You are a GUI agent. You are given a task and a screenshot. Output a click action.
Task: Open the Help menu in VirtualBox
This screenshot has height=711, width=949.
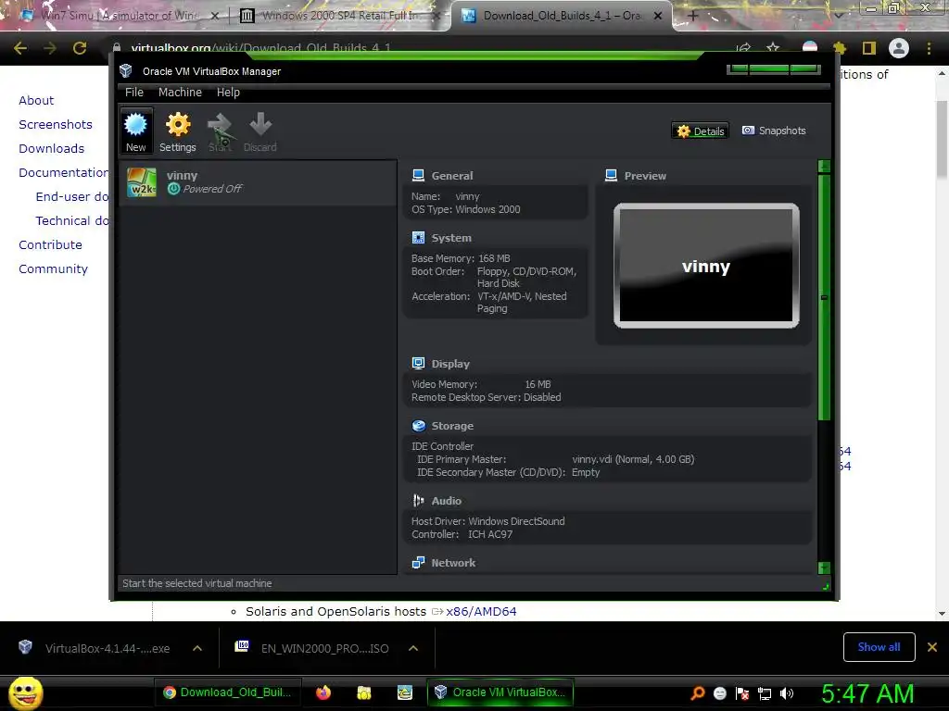(x=228, y=93)
